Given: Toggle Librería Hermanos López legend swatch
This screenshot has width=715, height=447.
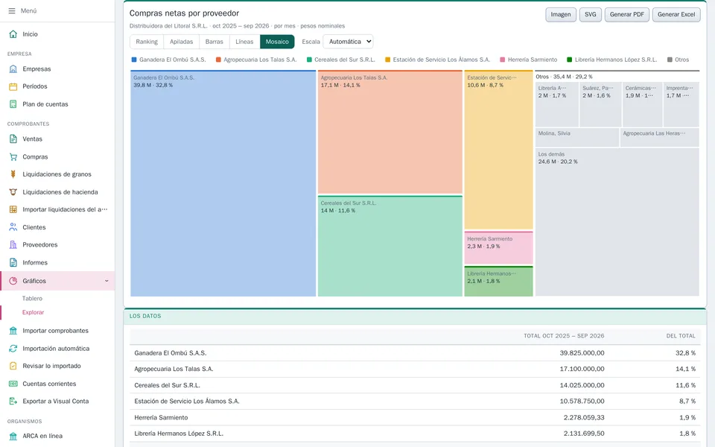Looking at the screenshot, I should [x=570, y=60].
